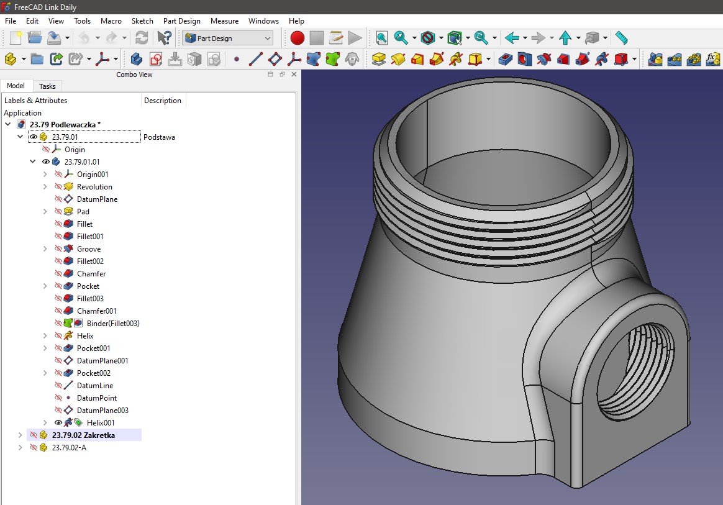Open the Sketch menu
The width and height of the screenshot is (723, 505).
[x=142, y=21]
